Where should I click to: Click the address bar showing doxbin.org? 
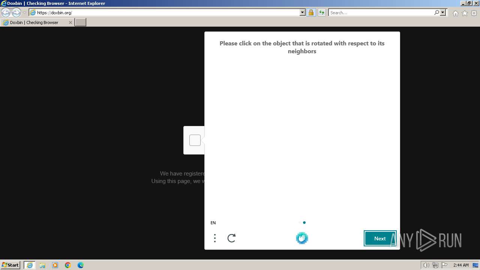tap(164, 12)
